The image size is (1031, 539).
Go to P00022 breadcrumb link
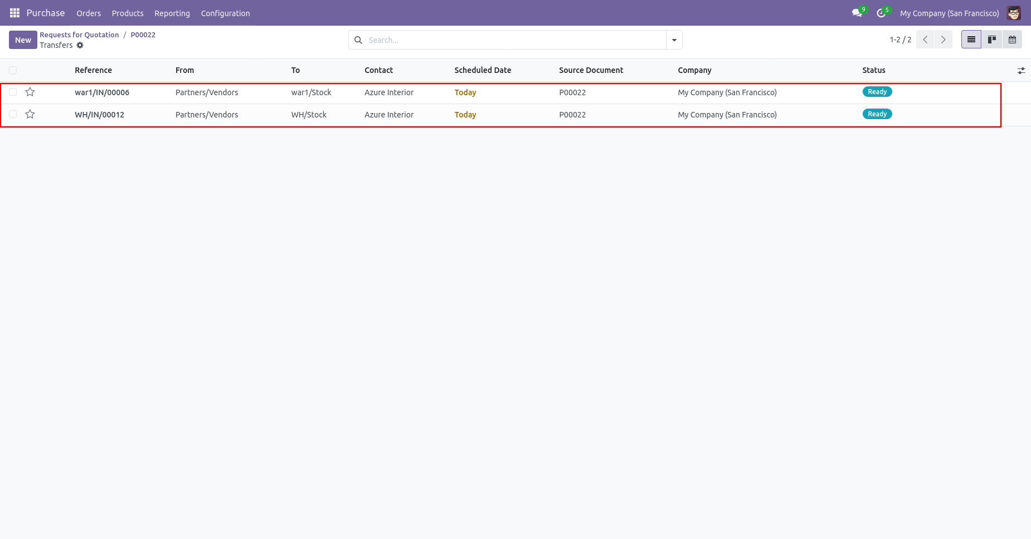pos(143,35)
